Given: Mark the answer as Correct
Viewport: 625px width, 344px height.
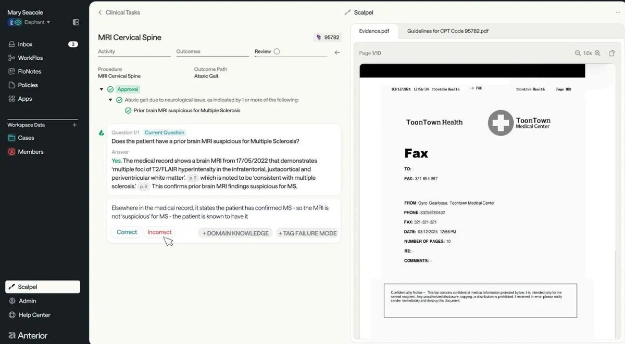Looking at the screenshot, I should click(x=127, y=232).
